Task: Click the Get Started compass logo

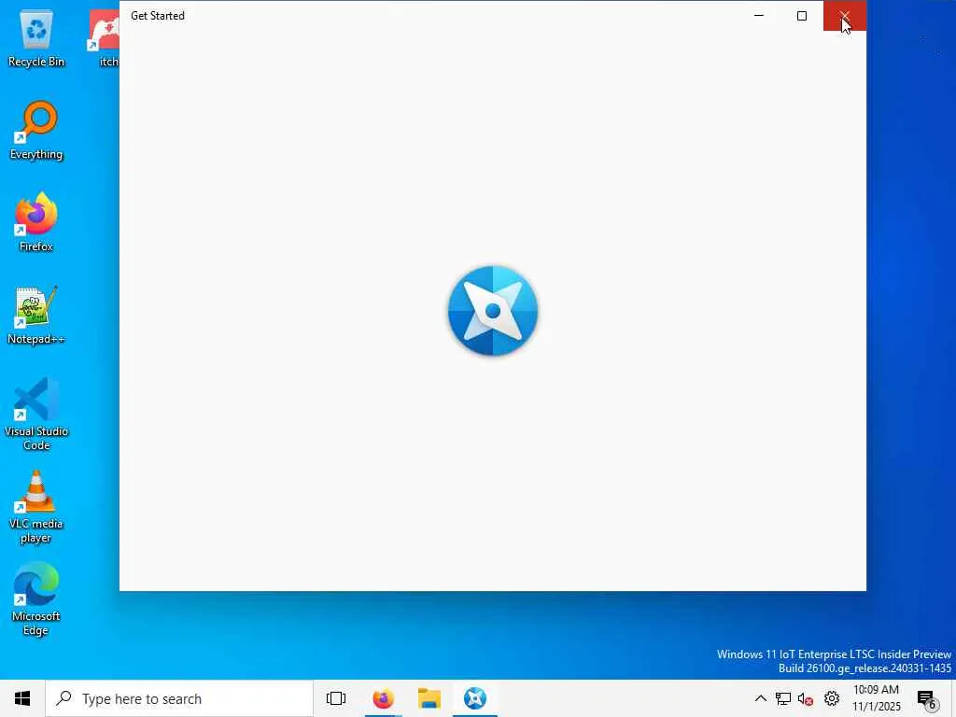Action: (x=493, y=311)
